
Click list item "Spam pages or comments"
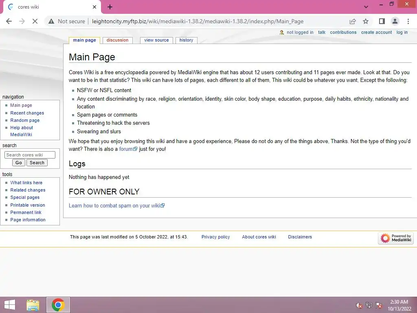pos(107,115)
